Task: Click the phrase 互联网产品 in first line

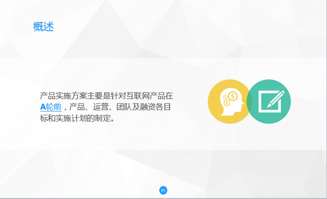Action: [x=146, y=96]
